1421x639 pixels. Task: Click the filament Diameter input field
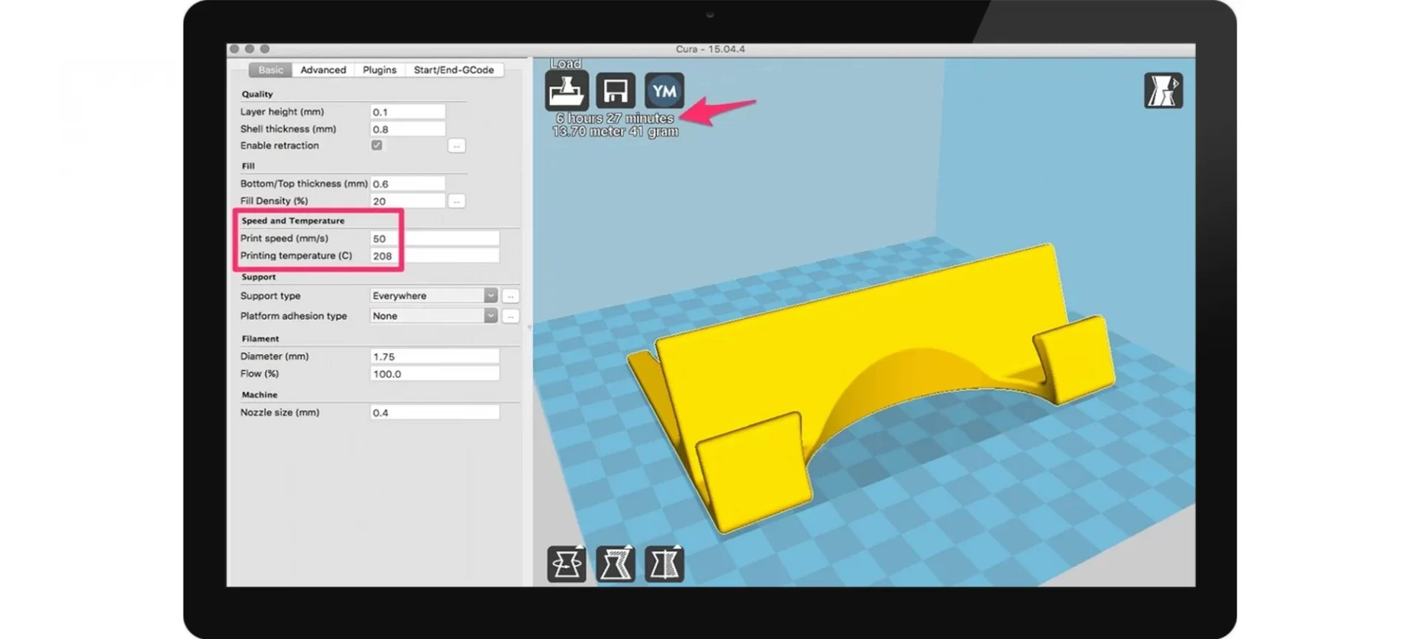[x=434, y=356]
